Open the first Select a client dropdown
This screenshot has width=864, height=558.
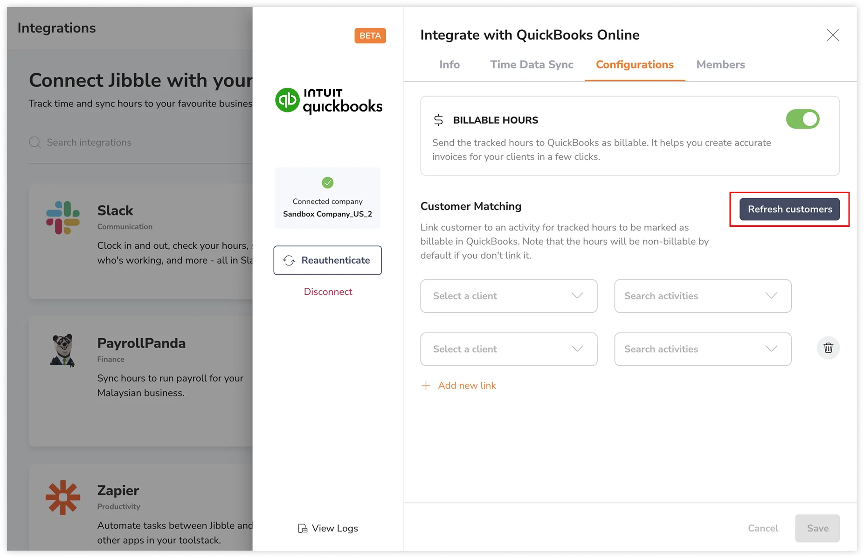(x=509, y=296)
